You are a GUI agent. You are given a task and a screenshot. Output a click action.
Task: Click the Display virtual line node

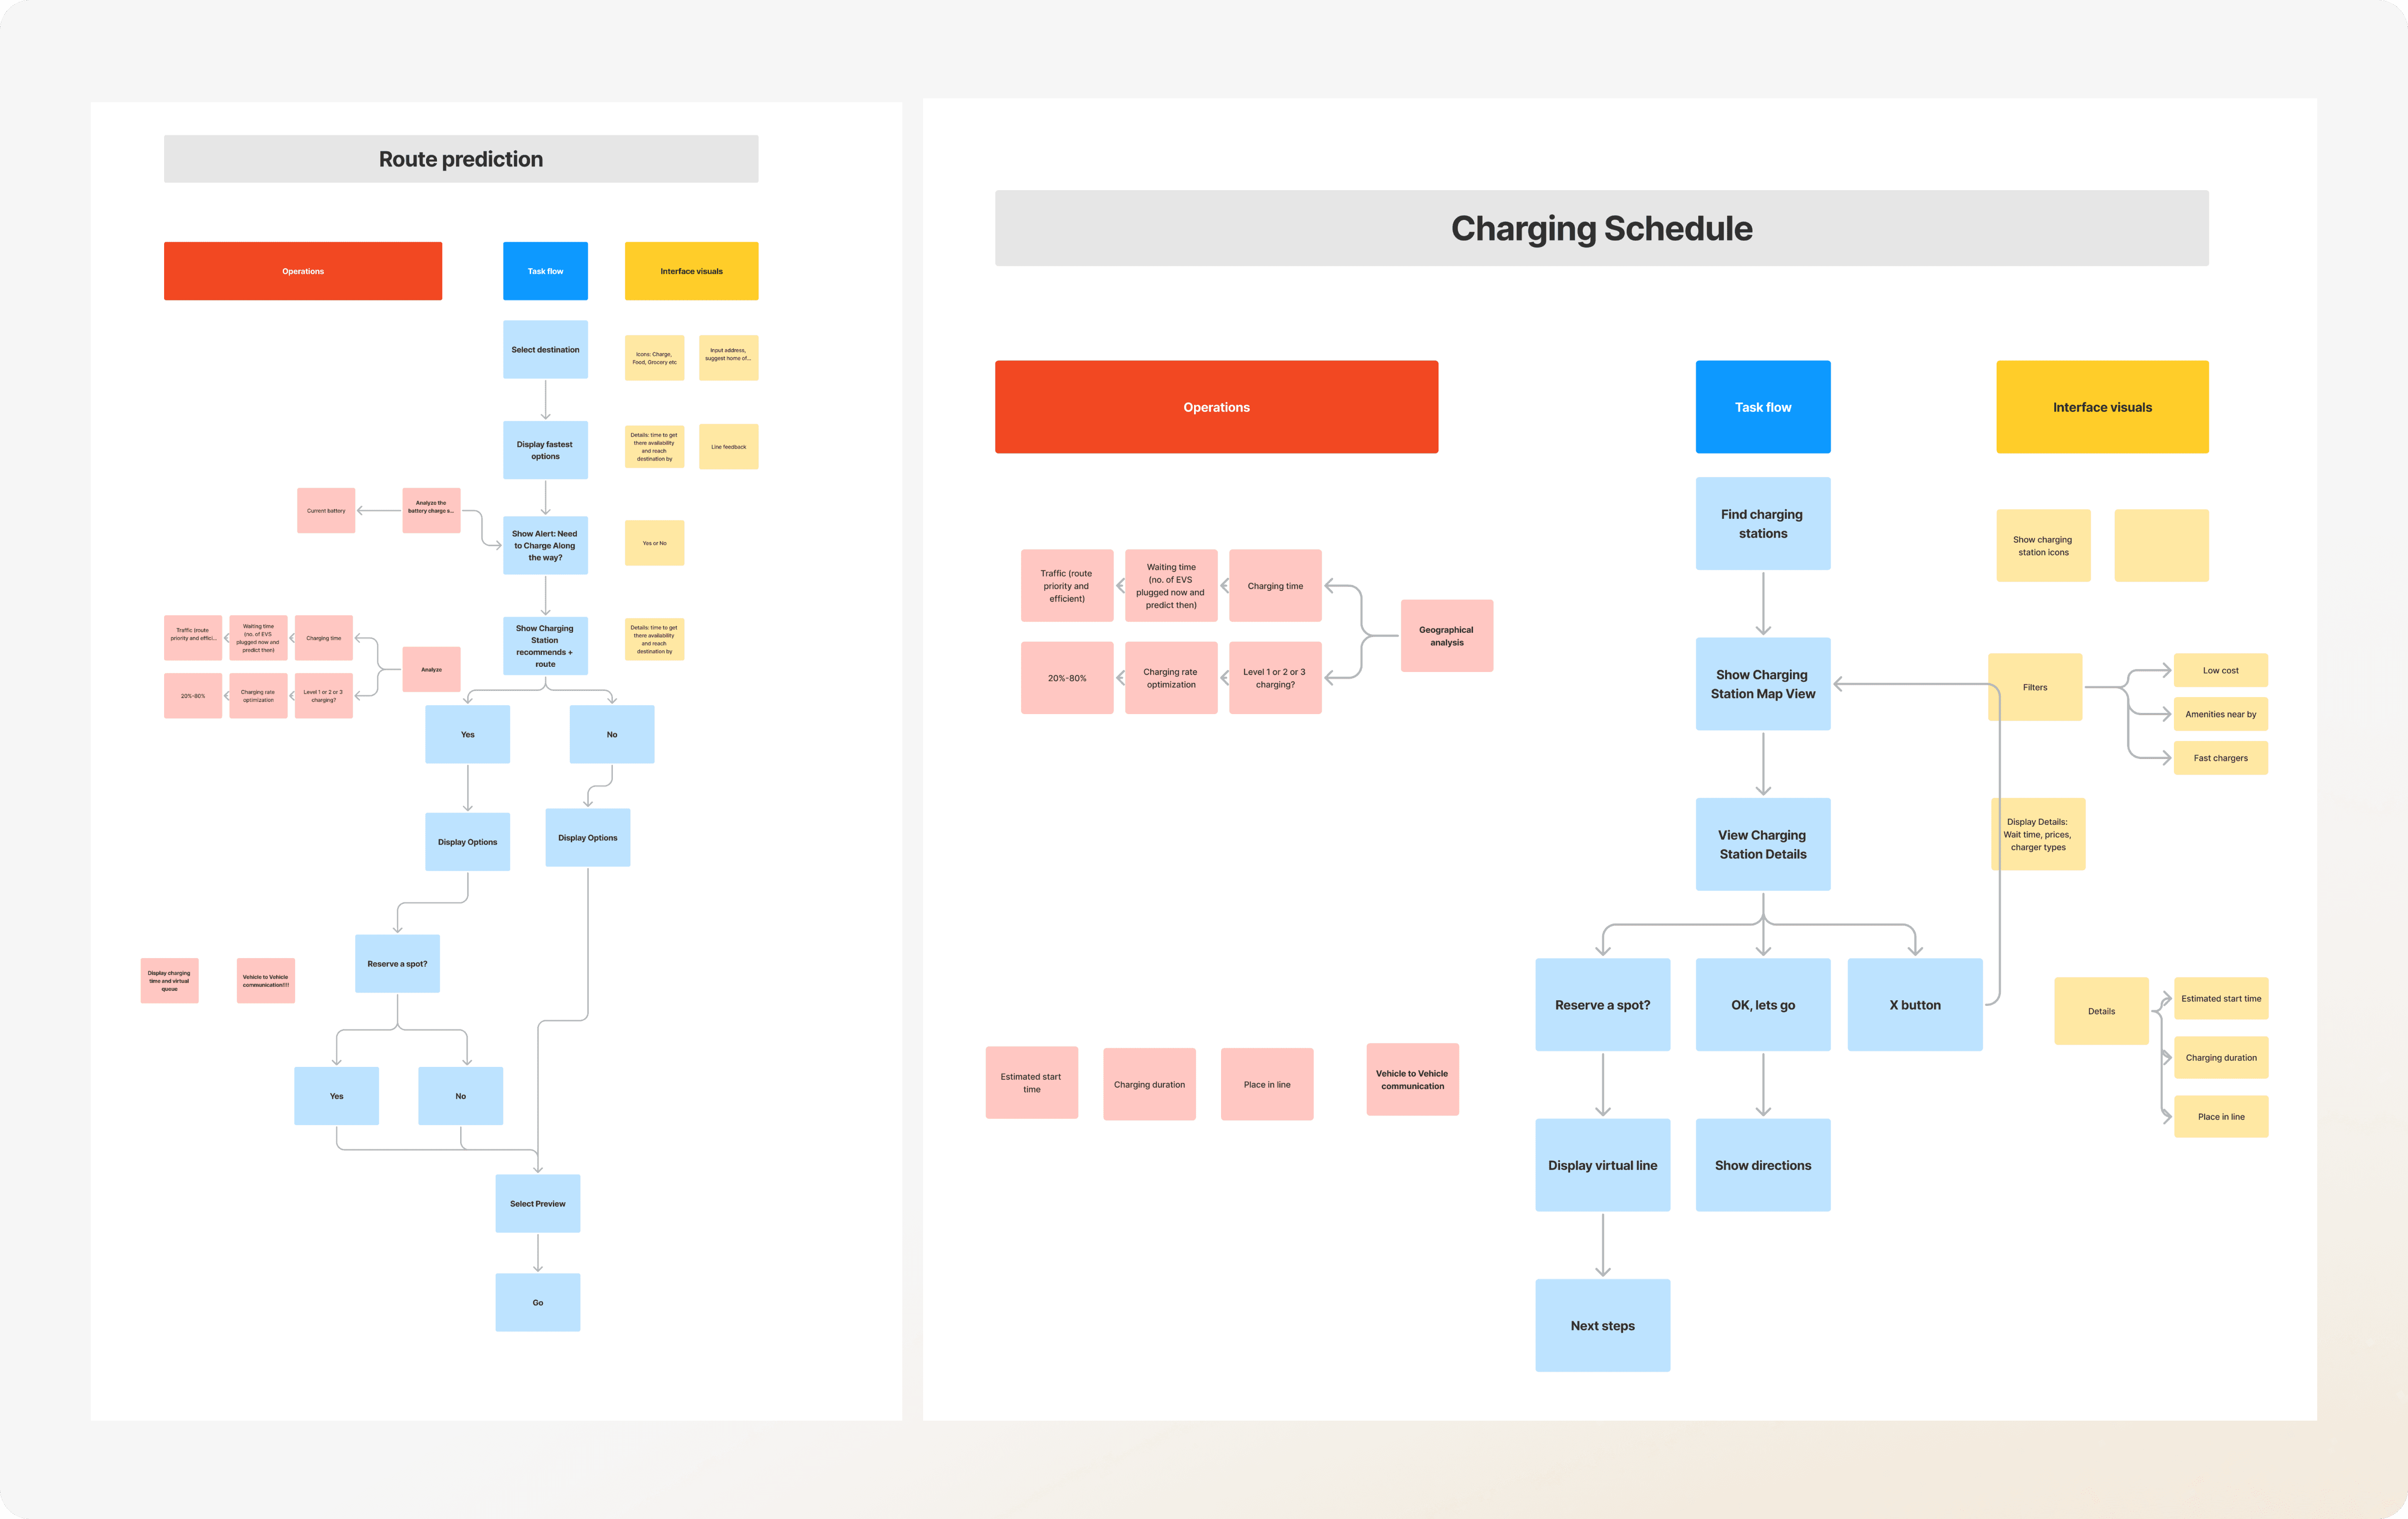click(x=1602, y=1165)
